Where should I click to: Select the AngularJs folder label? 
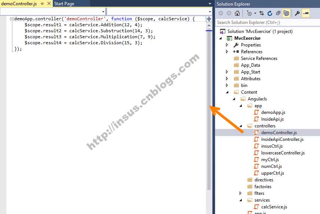click(257, 99)
